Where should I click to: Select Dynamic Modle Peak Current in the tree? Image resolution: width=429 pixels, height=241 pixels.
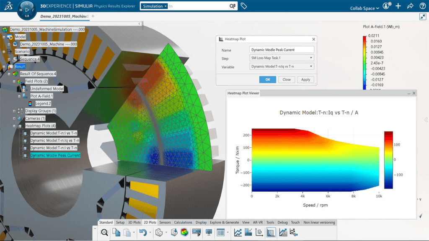tap(55, 155)
